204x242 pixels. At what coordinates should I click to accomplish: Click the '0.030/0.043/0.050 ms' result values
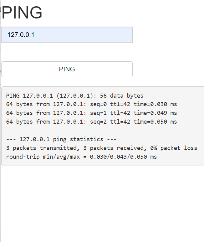tap(123, 157)
